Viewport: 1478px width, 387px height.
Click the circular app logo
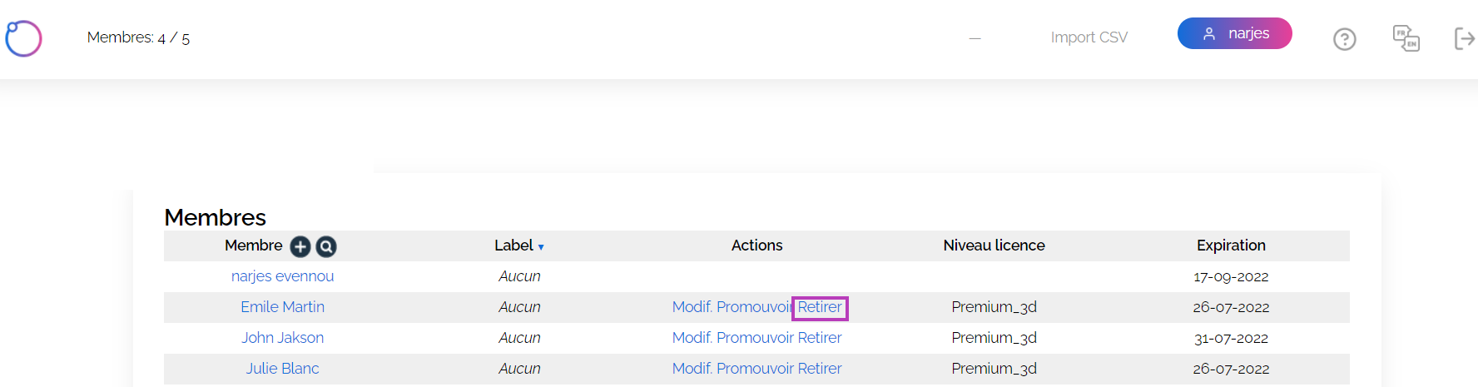pyautogui.click(x=23, y=38)
